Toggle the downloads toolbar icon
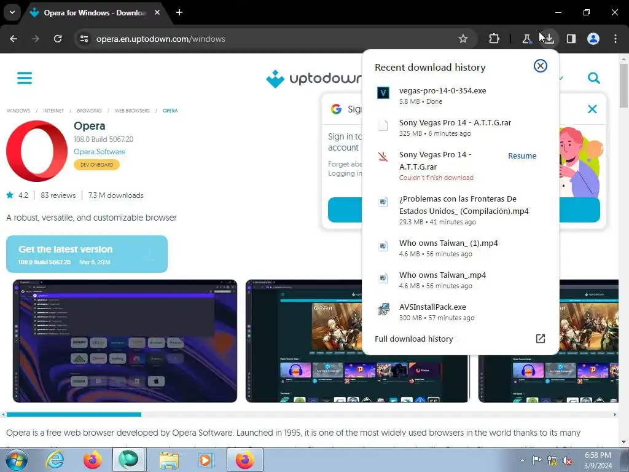This screenshot has width=629, height=472. click(549, 39)
